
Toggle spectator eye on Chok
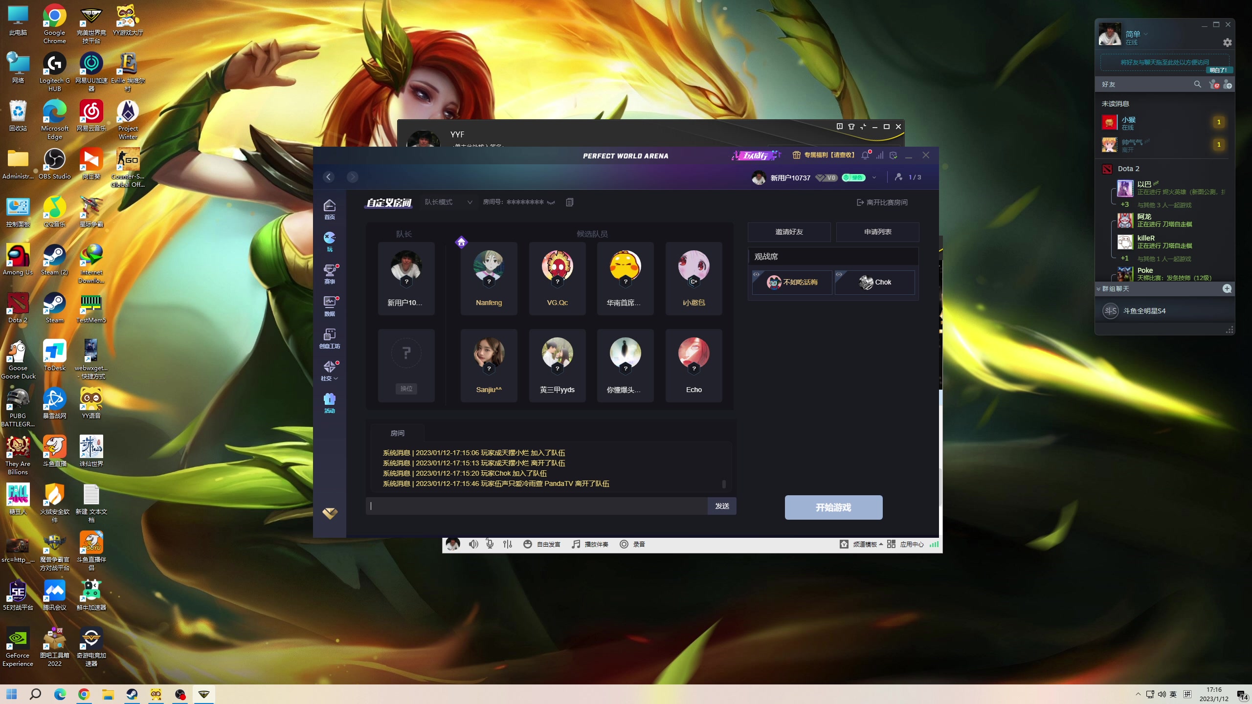pos(839,274)
